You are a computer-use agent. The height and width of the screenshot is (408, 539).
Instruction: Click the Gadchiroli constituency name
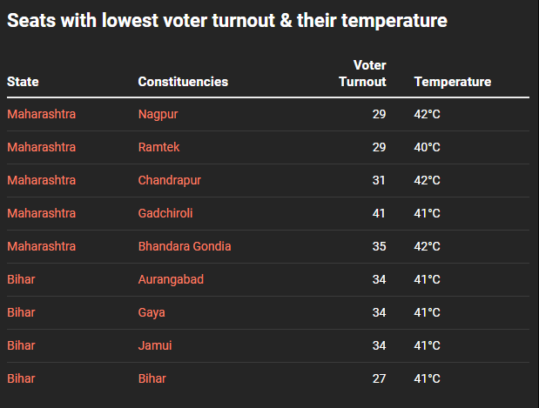[x=165, y=213]
